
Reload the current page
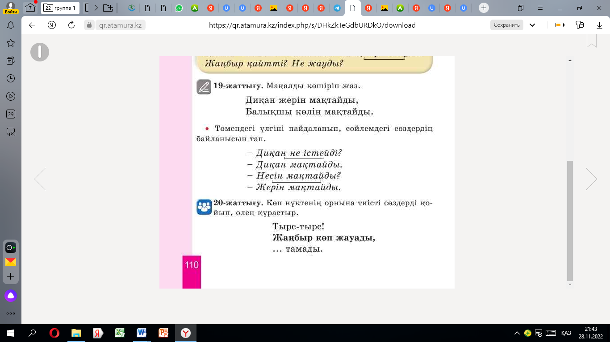[x=71, y=25]
